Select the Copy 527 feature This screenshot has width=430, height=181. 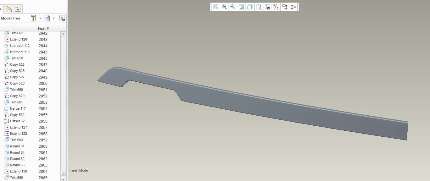pyautogui.click(x=14, y=77)
